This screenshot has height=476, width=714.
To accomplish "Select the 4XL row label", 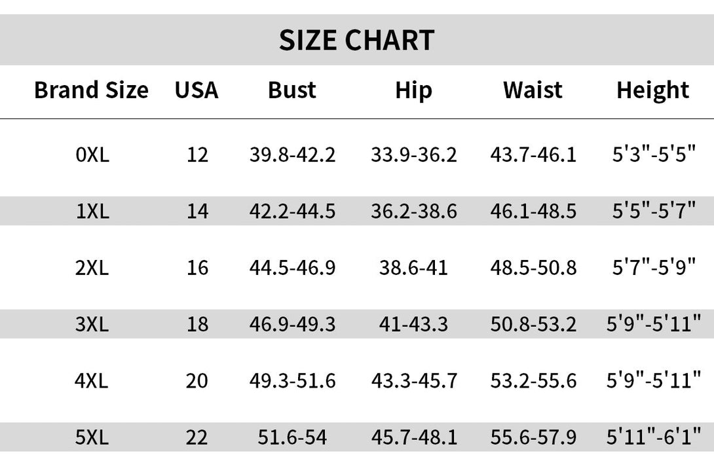I will pyautogui.click(x=92, y=380).
